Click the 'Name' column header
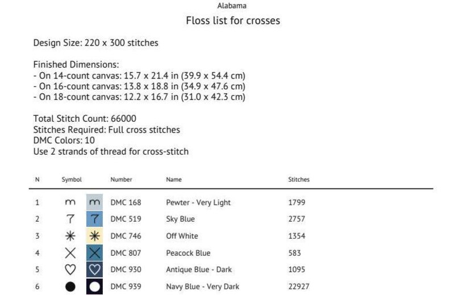Image resolution: width=451 pixels, height=295 pixels. (174, 180)
